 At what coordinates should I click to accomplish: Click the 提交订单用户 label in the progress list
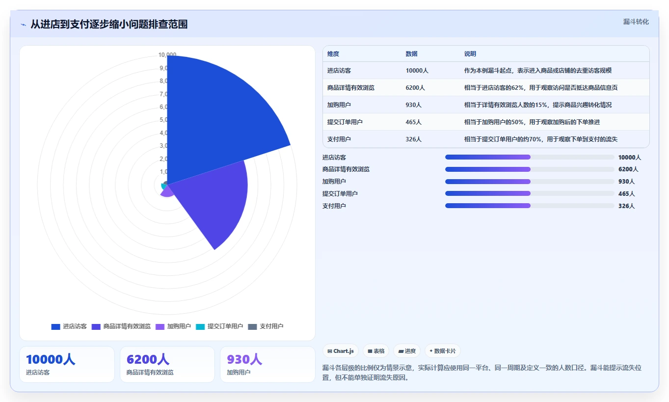click(340, 194)
